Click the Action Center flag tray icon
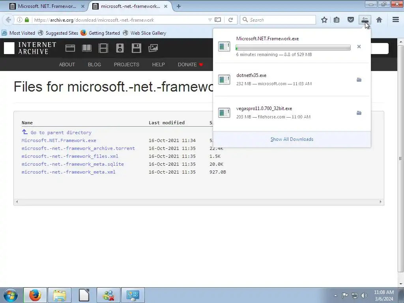Image resolution: width=404 pixels, height=303 pixels. (345, 296)
